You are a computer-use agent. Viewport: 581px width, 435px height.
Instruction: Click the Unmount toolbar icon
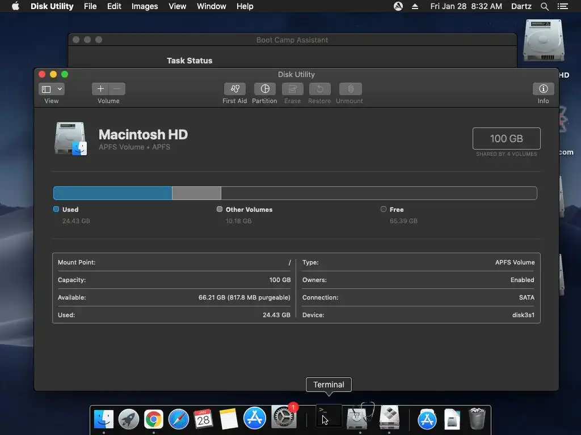tap(350, 89)
